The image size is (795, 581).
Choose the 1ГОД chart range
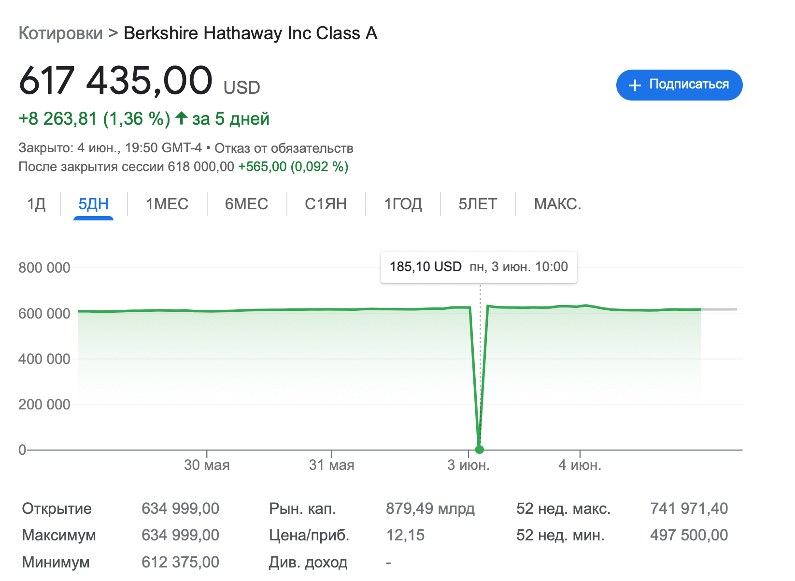pos(403,204)
